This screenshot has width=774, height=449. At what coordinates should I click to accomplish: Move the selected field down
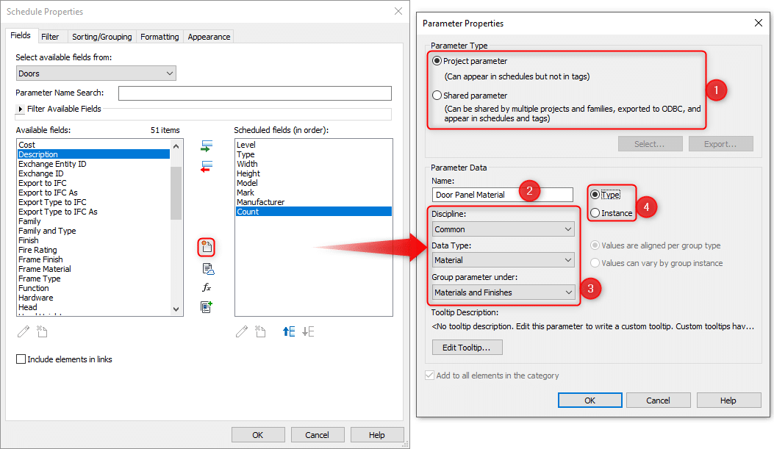(307, 331)
